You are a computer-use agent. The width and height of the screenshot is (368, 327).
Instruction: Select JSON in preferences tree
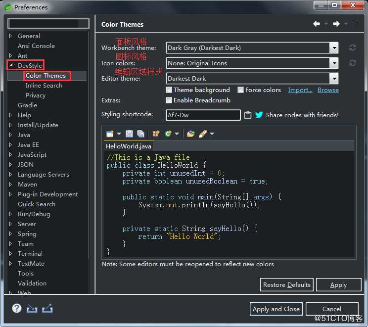pyautogui.click(x=26, y=165)
